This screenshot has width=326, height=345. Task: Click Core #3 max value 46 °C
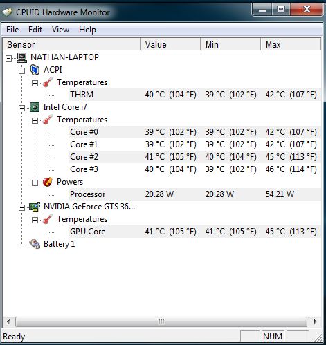[291, 169]
